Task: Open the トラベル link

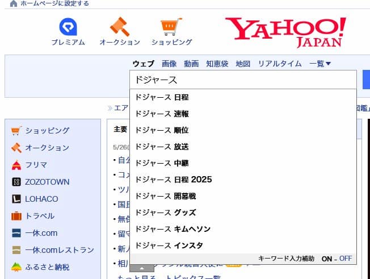Action: [40, 216]
